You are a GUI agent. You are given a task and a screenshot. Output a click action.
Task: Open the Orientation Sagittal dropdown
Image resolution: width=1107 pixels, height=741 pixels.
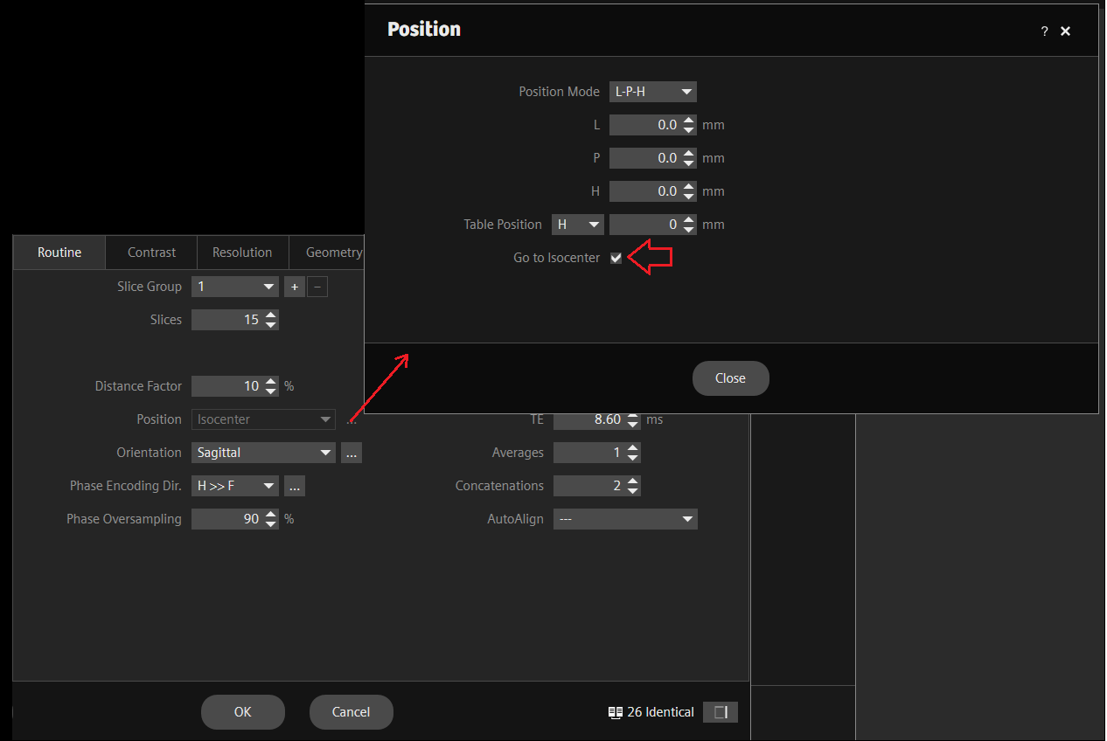click(263, 453)
